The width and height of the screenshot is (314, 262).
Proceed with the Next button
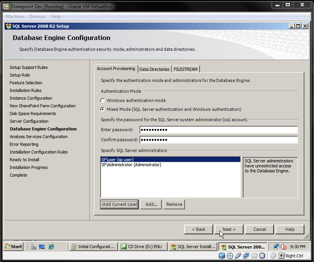point(229,229)
